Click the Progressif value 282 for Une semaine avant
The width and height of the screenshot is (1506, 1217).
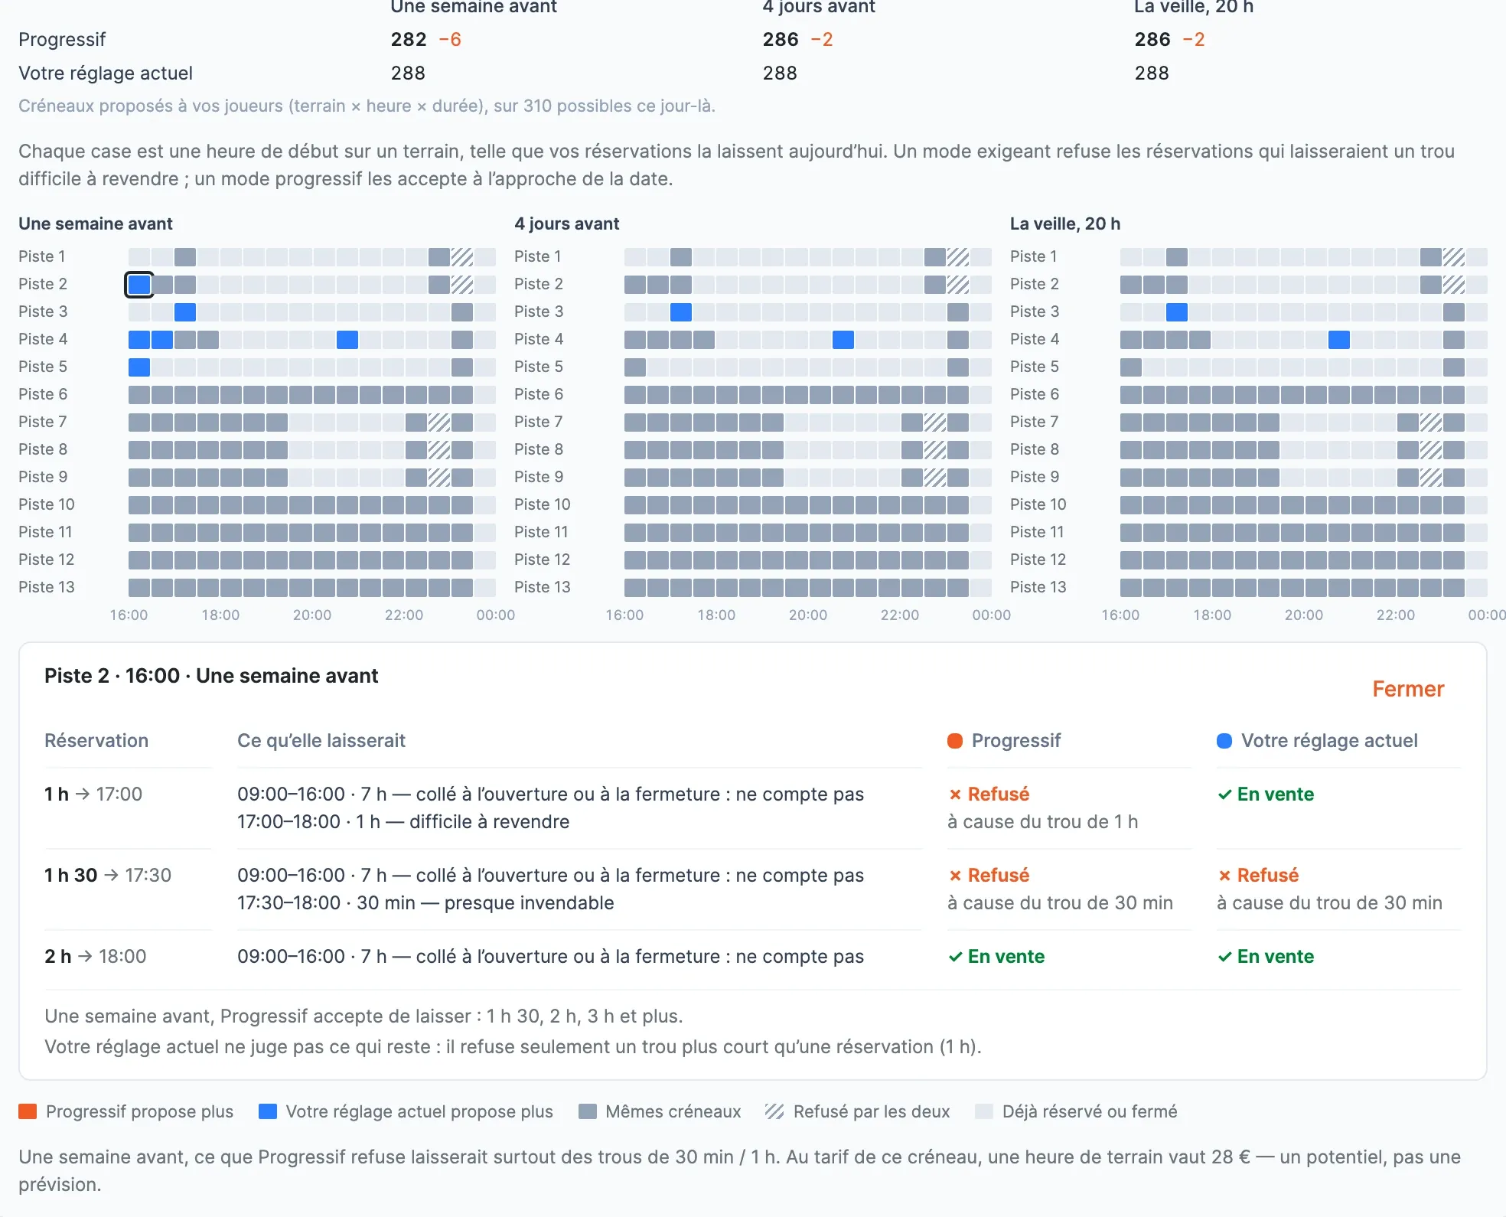(409, 40)
